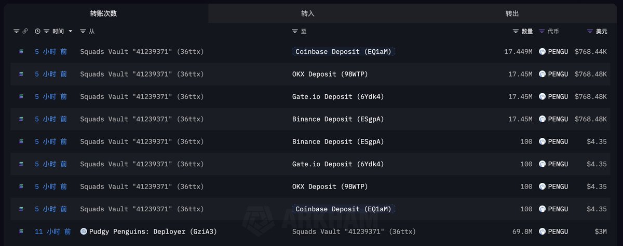The height and width of the screenshot is (246, 623).
Task: Click the filter icon beside 代币 header
Action: [542, 31]
